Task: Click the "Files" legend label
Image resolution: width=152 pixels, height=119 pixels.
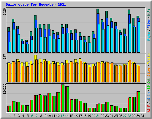Action: (x=149, y=24)
